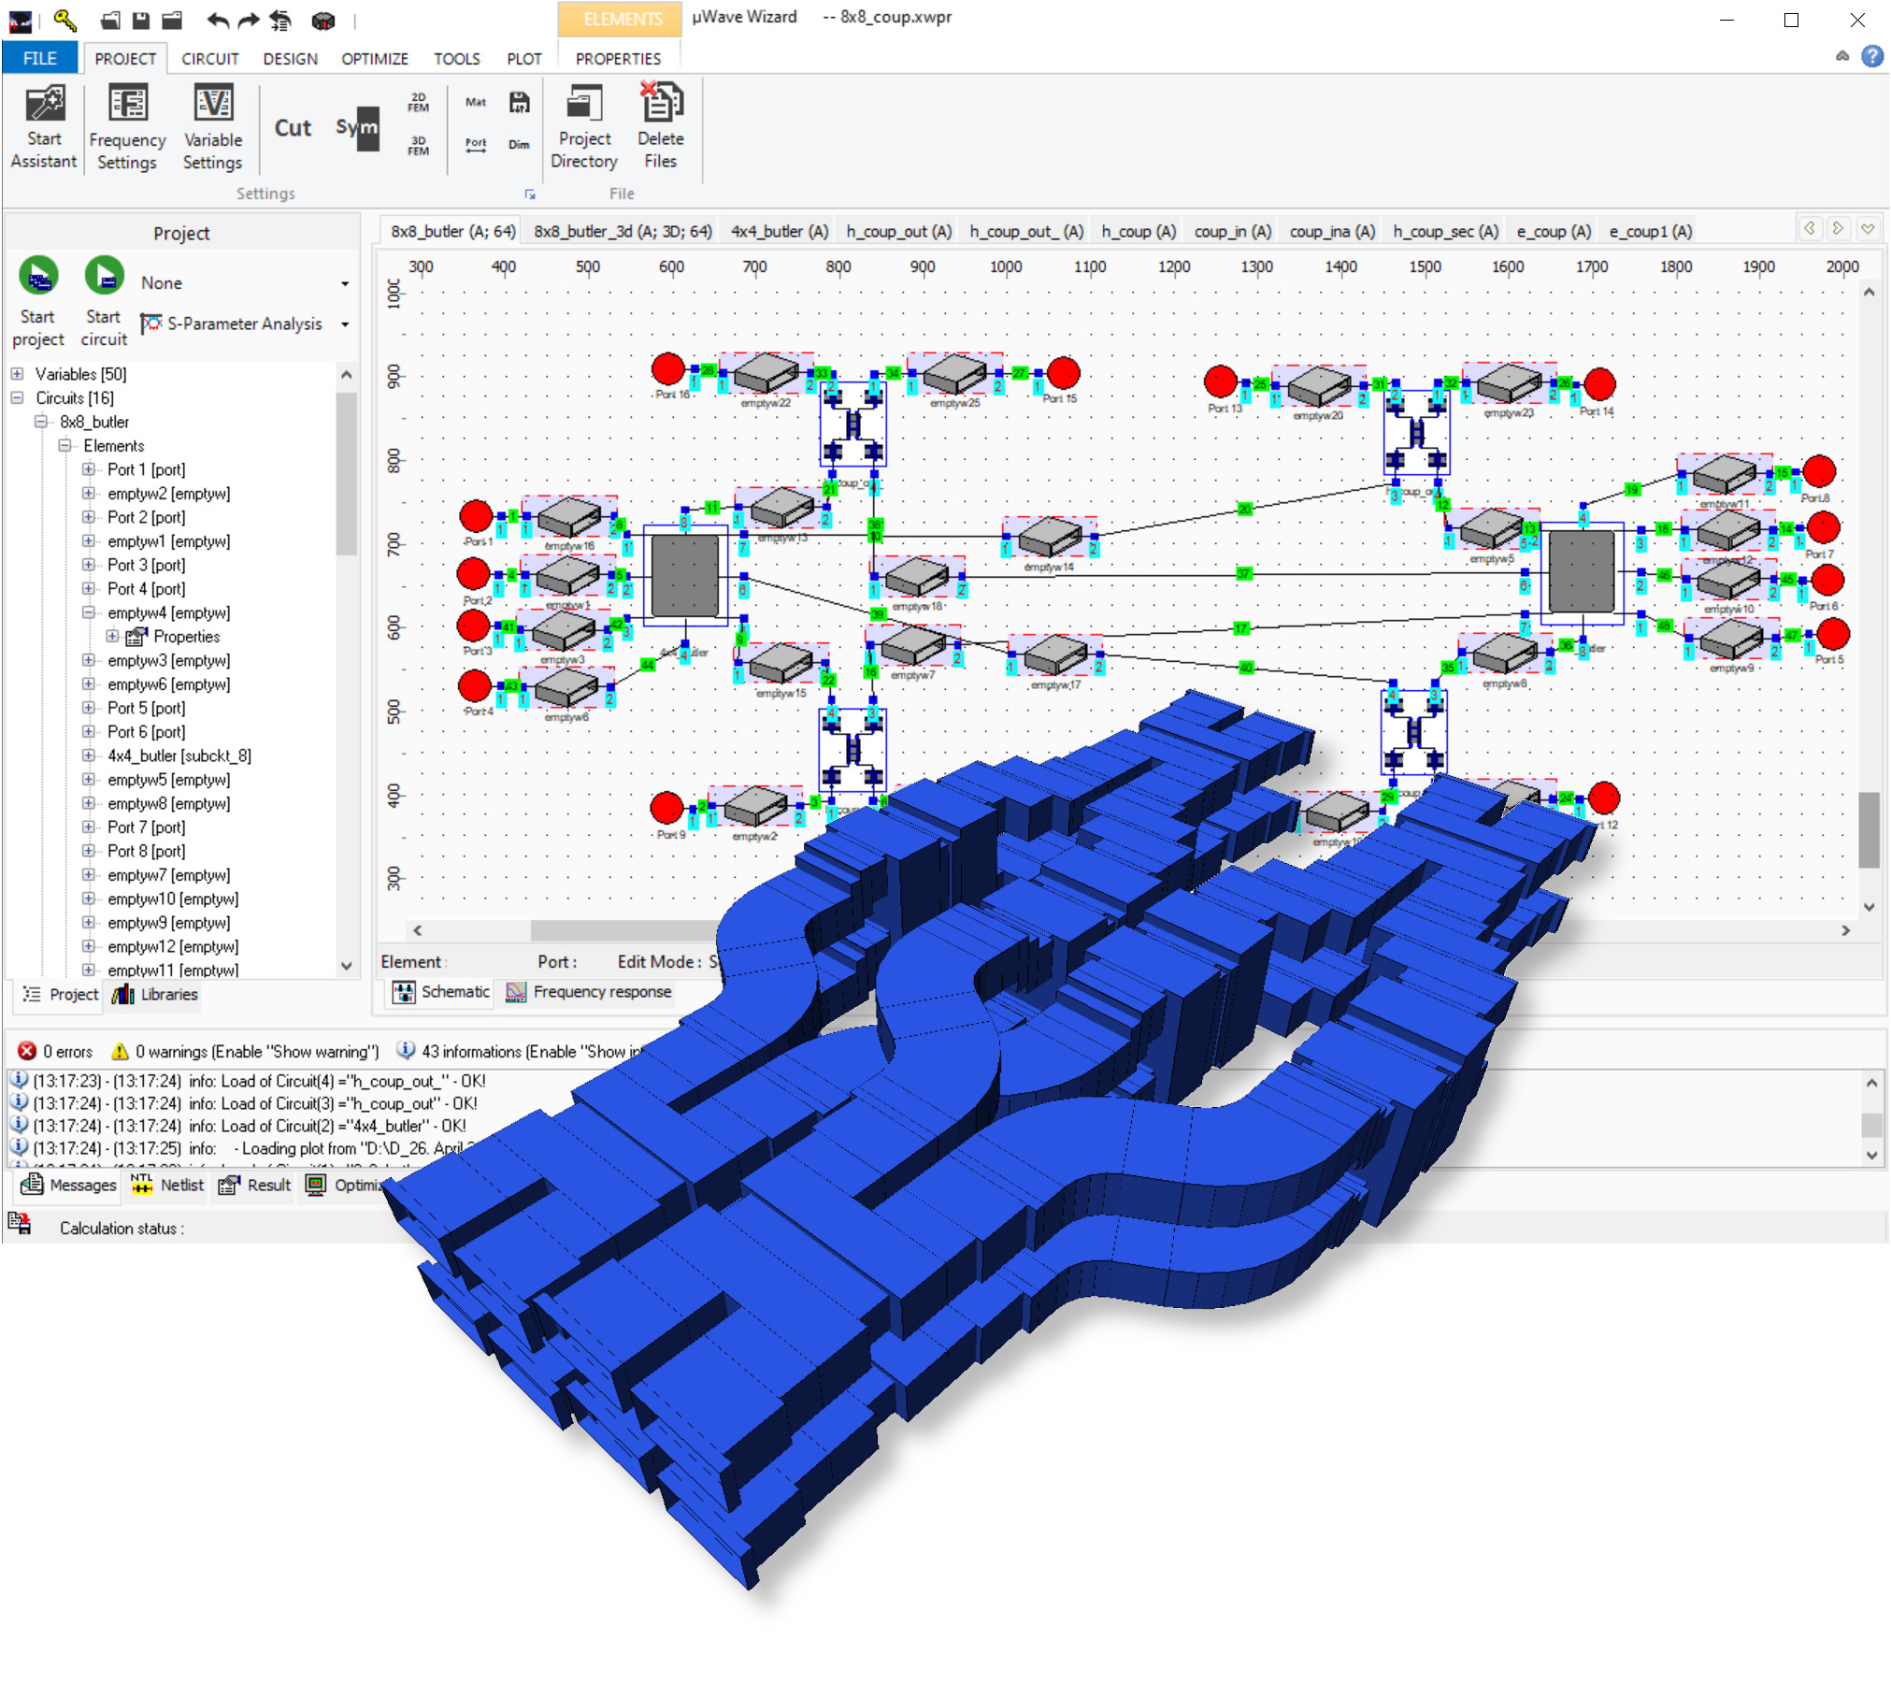Open the S-Parameter Analysis dropdown
The image size is (1891, 1683).
click(345, 324)
